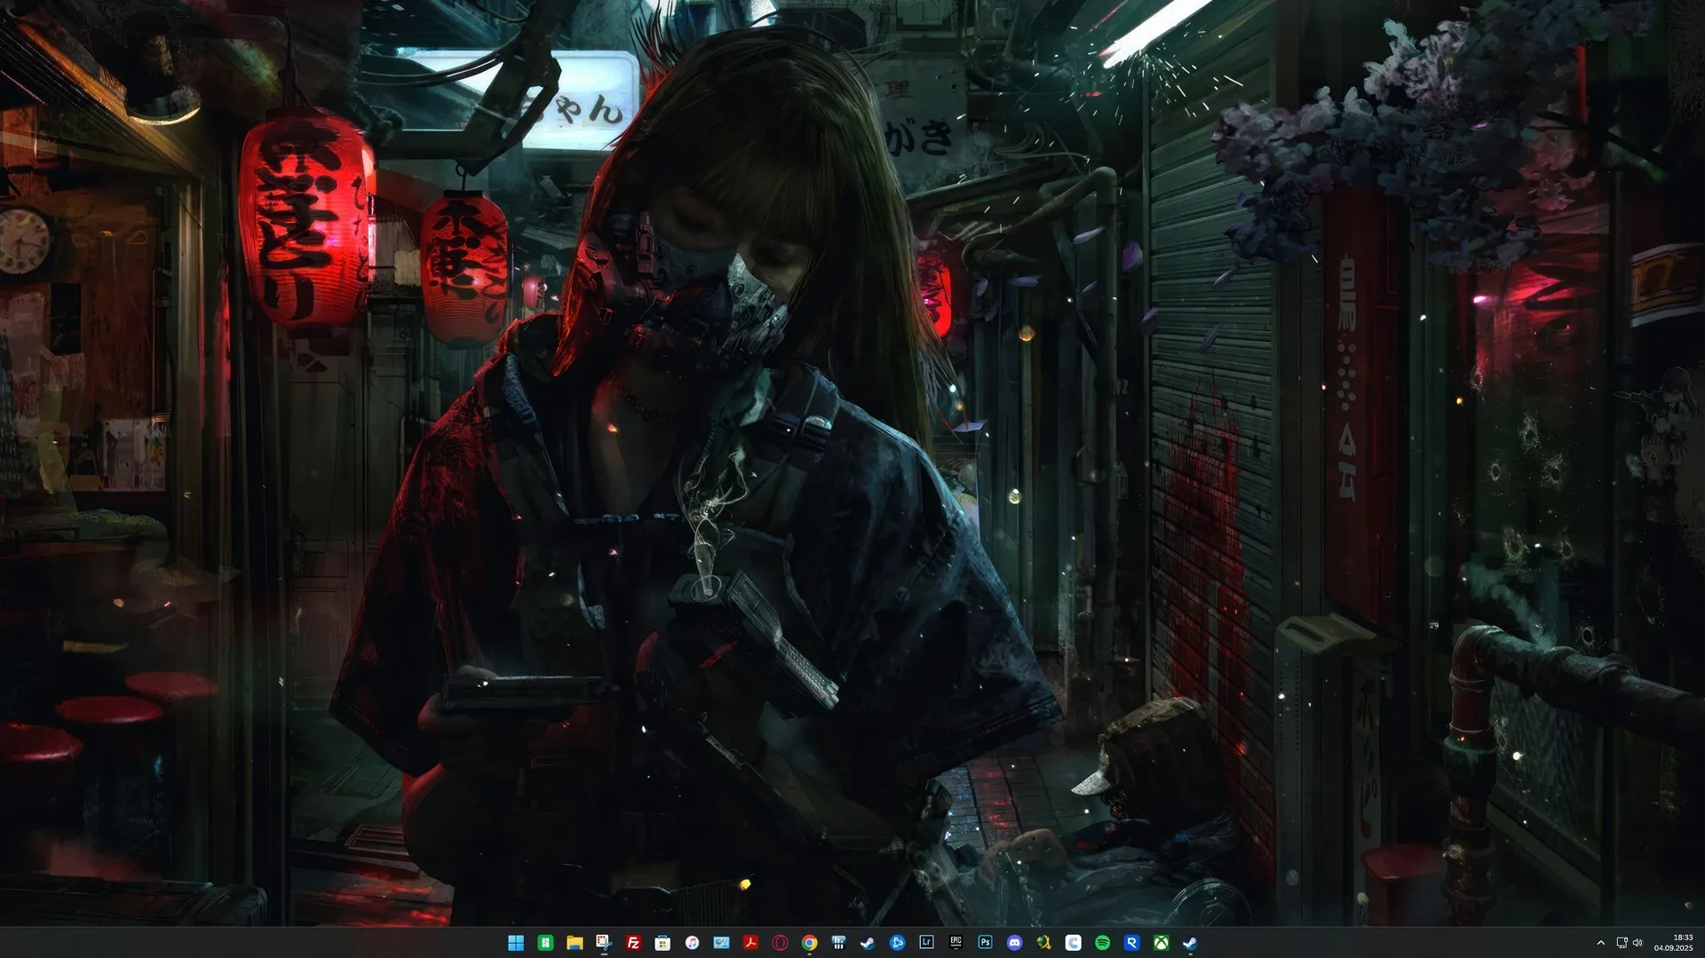This screenshot has height=958, width=1705.
Task: Open the Microsoft Store icon
Action: click(x=662, y=943)
